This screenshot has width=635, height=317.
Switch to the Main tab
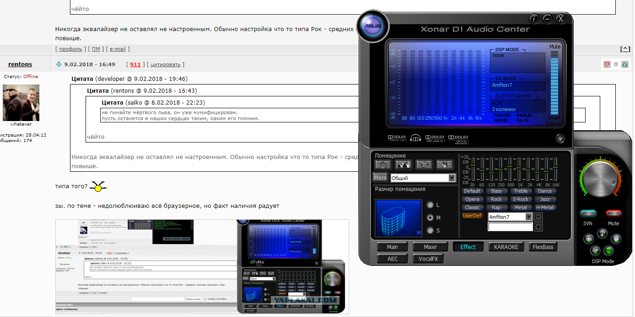[392, 247]
